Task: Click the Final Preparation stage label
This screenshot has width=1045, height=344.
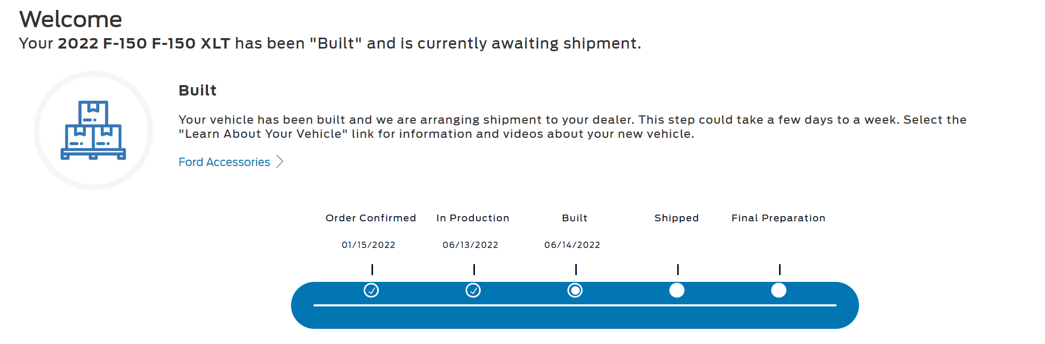Action: [x=778, y=218]
